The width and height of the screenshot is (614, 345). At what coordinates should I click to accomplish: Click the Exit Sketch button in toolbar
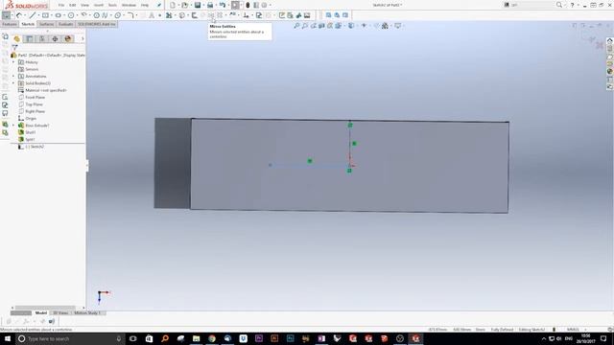pyautogui.click(x=7, y=15)
